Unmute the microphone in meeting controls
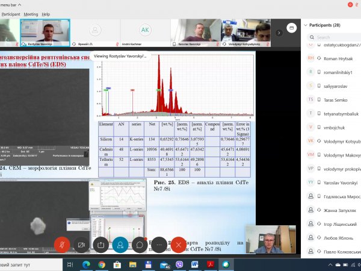 tap(61, 245)
